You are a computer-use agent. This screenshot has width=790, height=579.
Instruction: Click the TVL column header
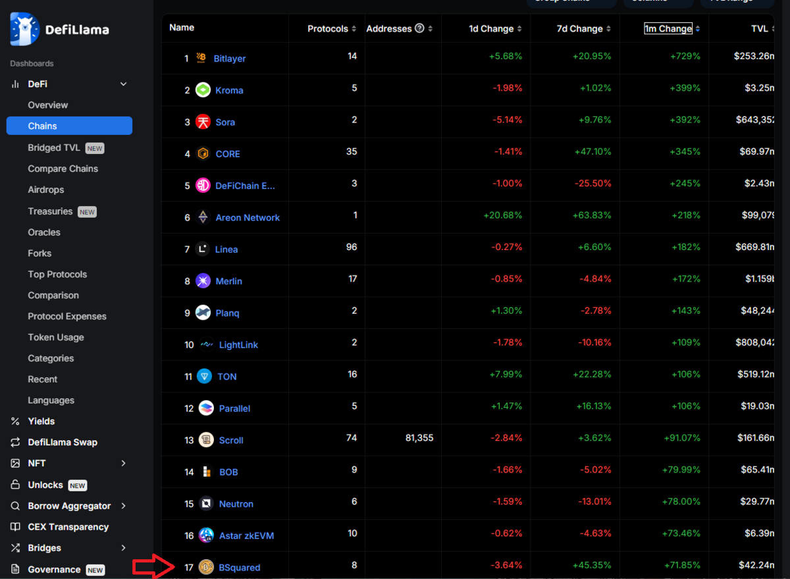click(760, 29)
